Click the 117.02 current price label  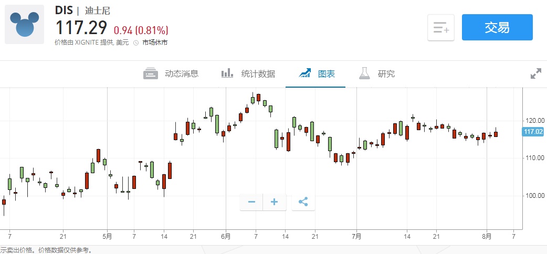(x=533, y=132)
